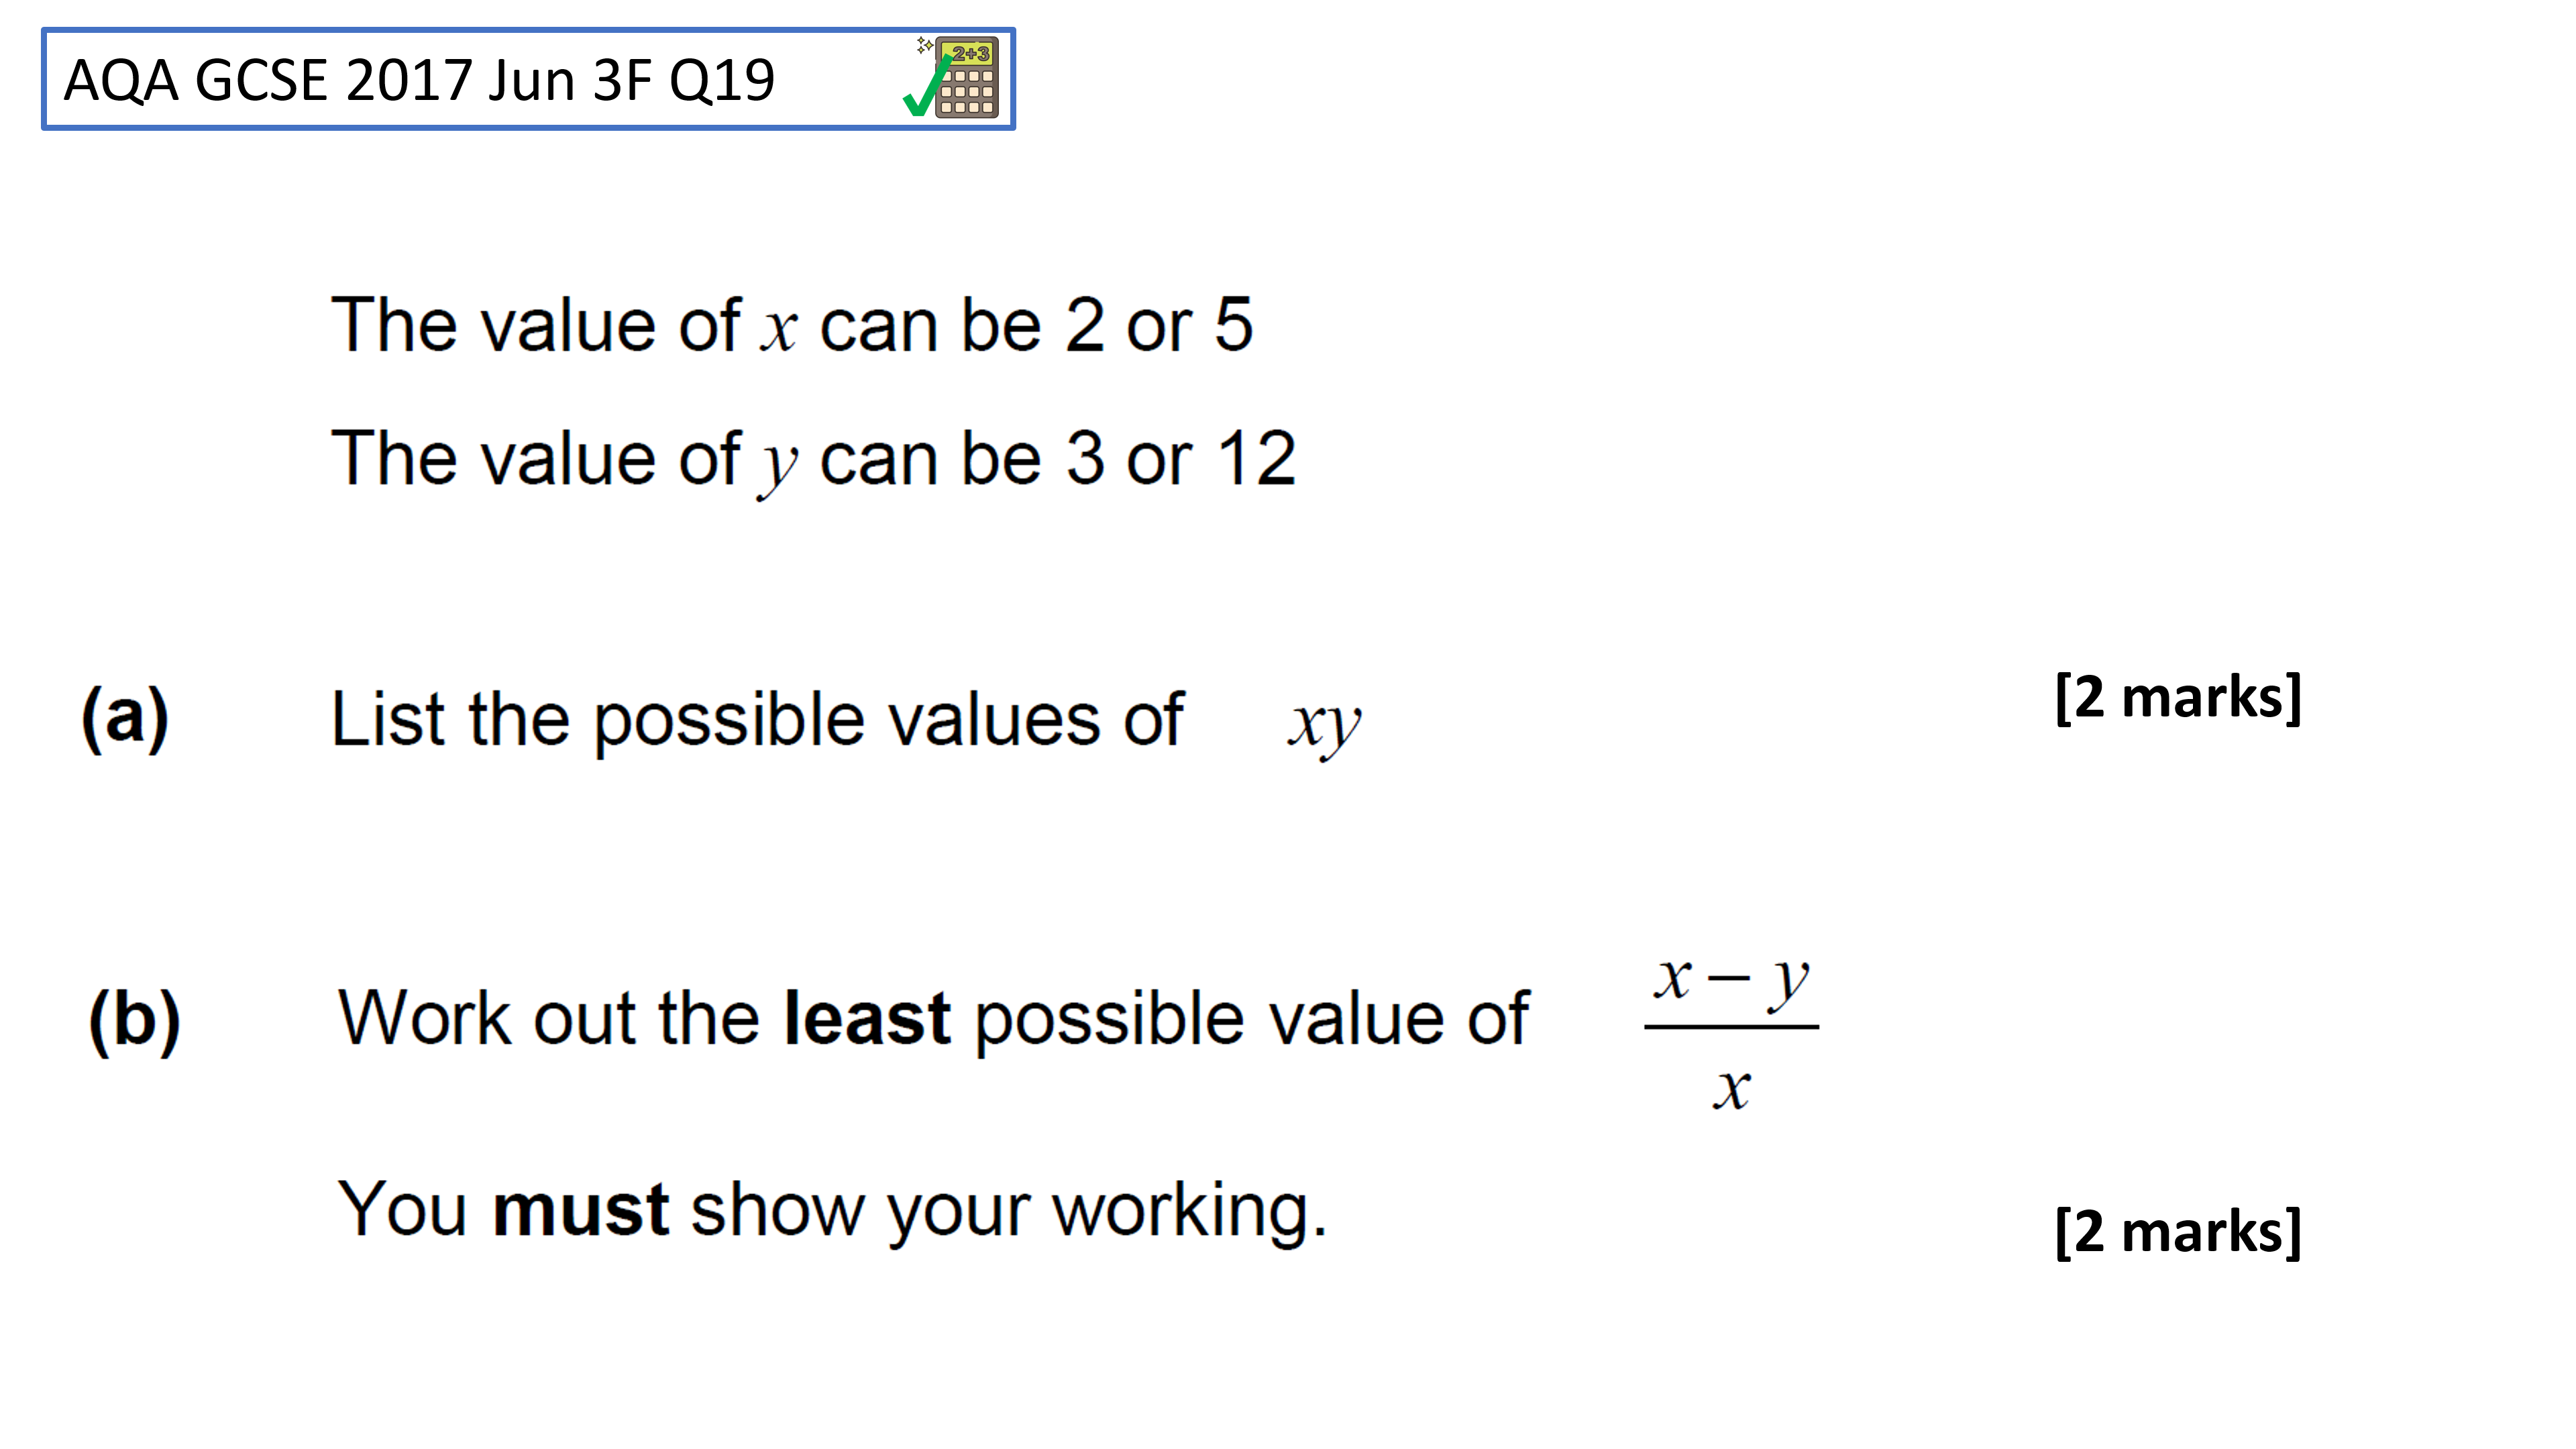The width and height of the screenshot is (2576, 1449).
Task: Select the title text AQA GCSE 2017 Jun 3F Q19
Action: click(x=419, y=80)
